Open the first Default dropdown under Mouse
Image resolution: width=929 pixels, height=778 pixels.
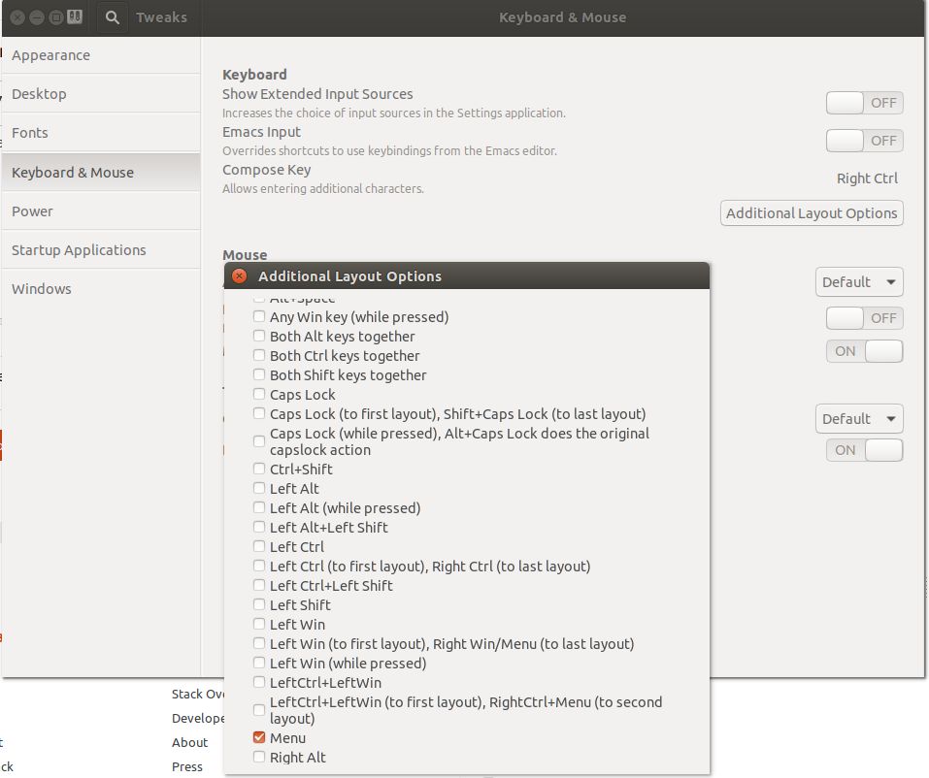(x=859, y=282)
